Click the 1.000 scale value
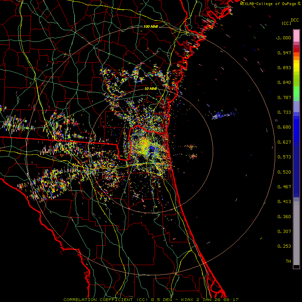 pyautogui.click(x=284, y=38)
